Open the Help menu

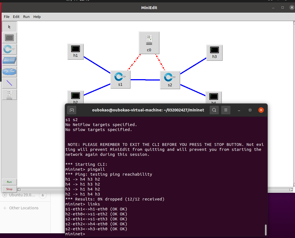click(37, 17)
